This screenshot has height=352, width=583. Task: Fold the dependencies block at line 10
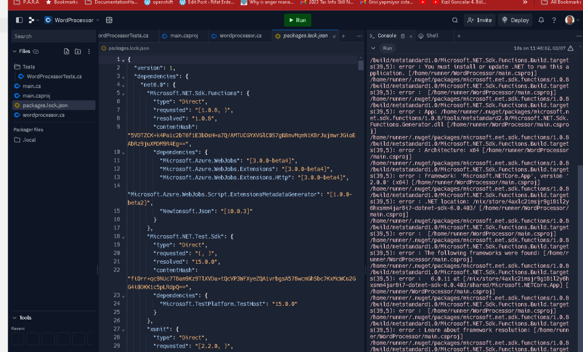coord(123,153)
